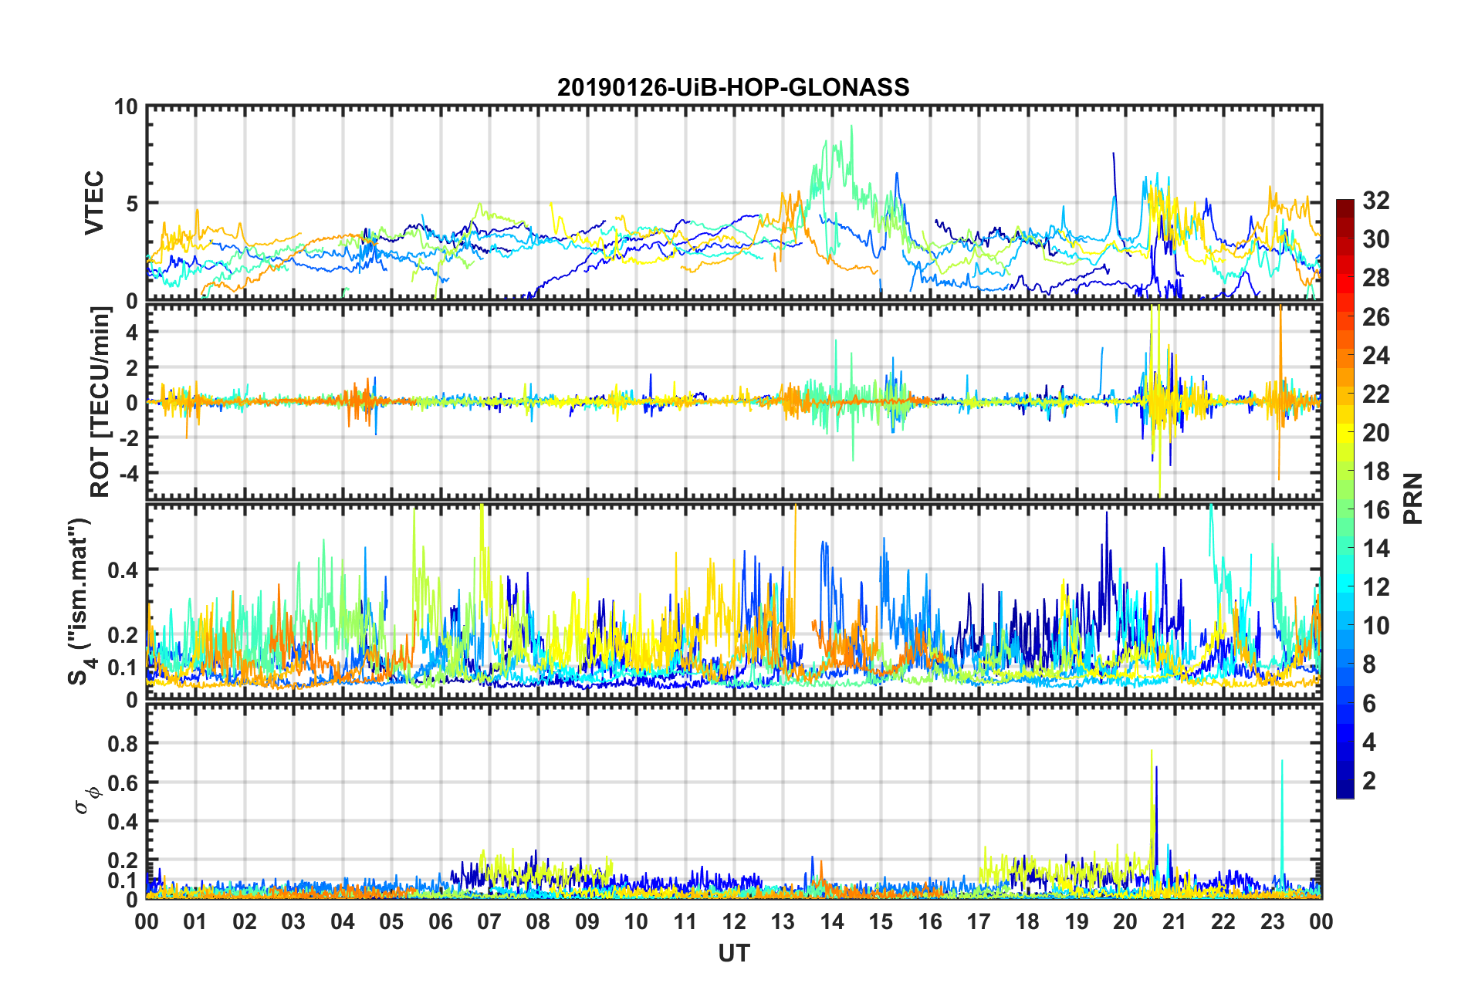Screen dimensions: 1468x997
Task: Click the sigma phi axis tick 0.2
Action: coord(123,860)
